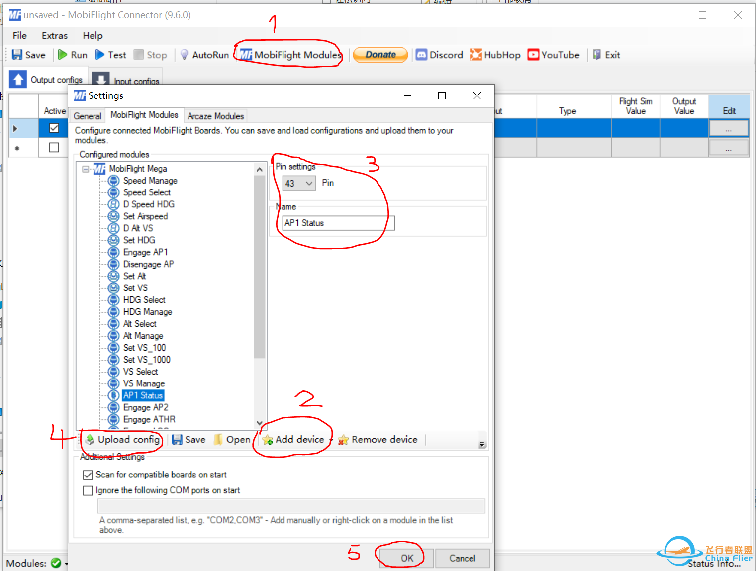The height and width of the screenshot is (571, 756).
Task: Toggle AutoRun lightbulb icon
Action: point(185,55)
